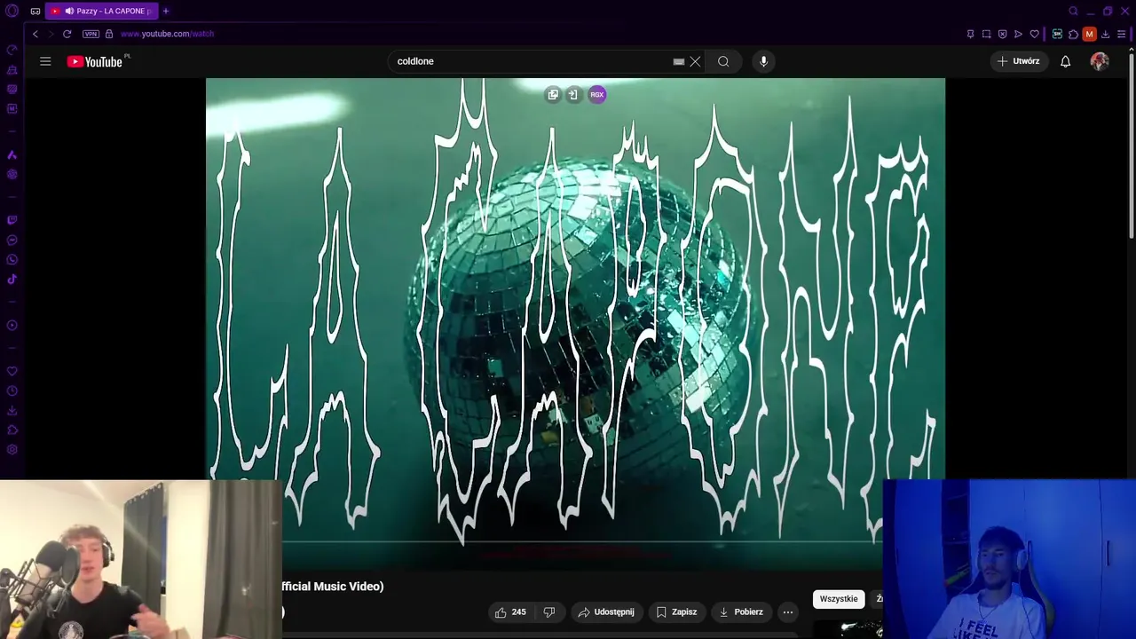
Task: Open the extensions puzzle icon
Action: coord(1073,34)
